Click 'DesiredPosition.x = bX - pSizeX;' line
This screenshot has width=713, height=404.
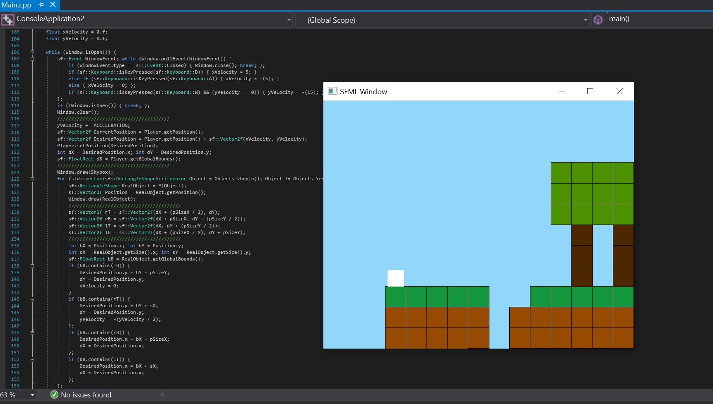point(124,339)
